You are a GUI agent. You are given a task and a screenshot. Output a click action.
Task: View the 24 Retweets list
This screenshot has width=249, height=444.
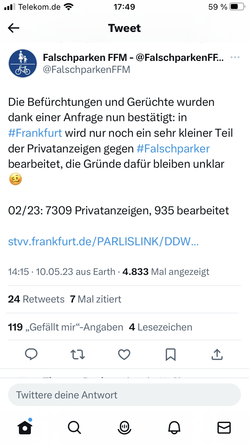click(36, 299)
